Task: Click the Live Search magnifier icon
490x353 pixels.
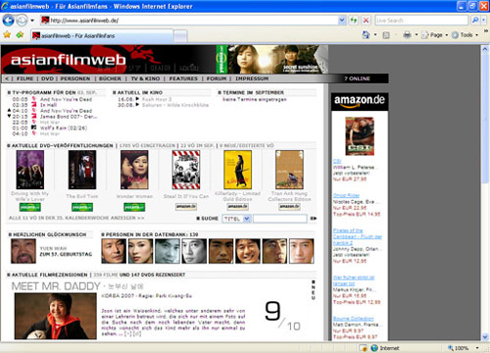Action: [x=475, y=21]
